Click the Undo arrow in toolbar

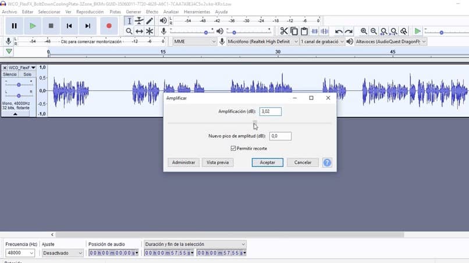[x=339, y=31]
